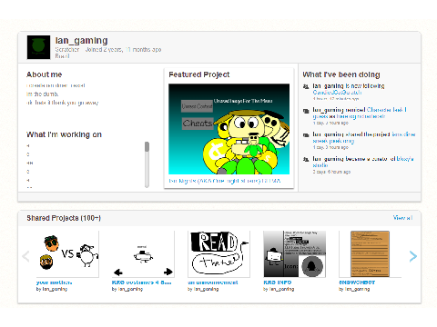Image resolution: width=437 pixels, height=327 pixels.
Task: Open the 'an announcement' project title link
Action: [x=213, y=282]
